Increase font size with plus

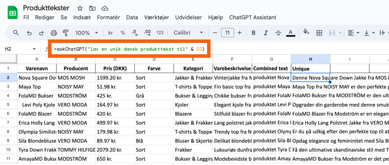[240, 33]
